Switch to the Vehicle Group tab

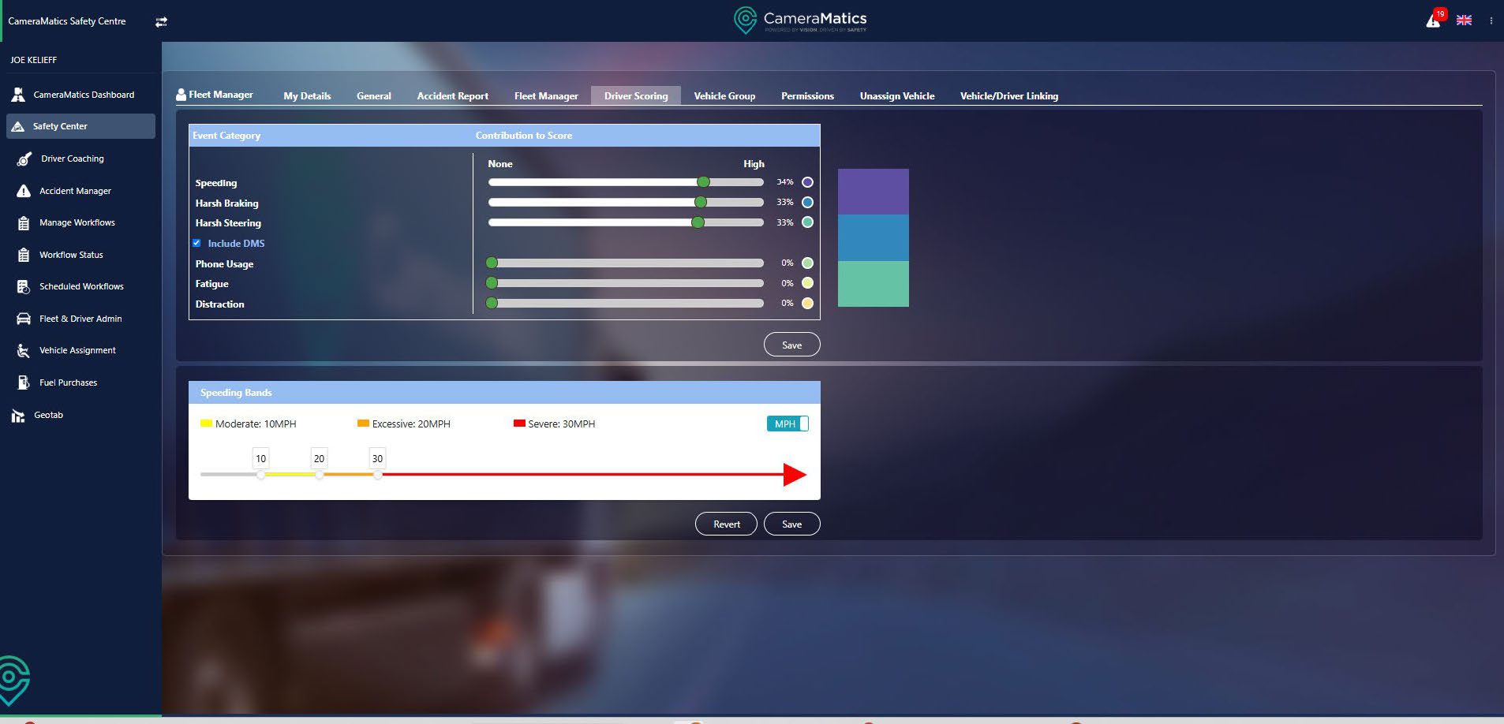(x=724, y=96)
